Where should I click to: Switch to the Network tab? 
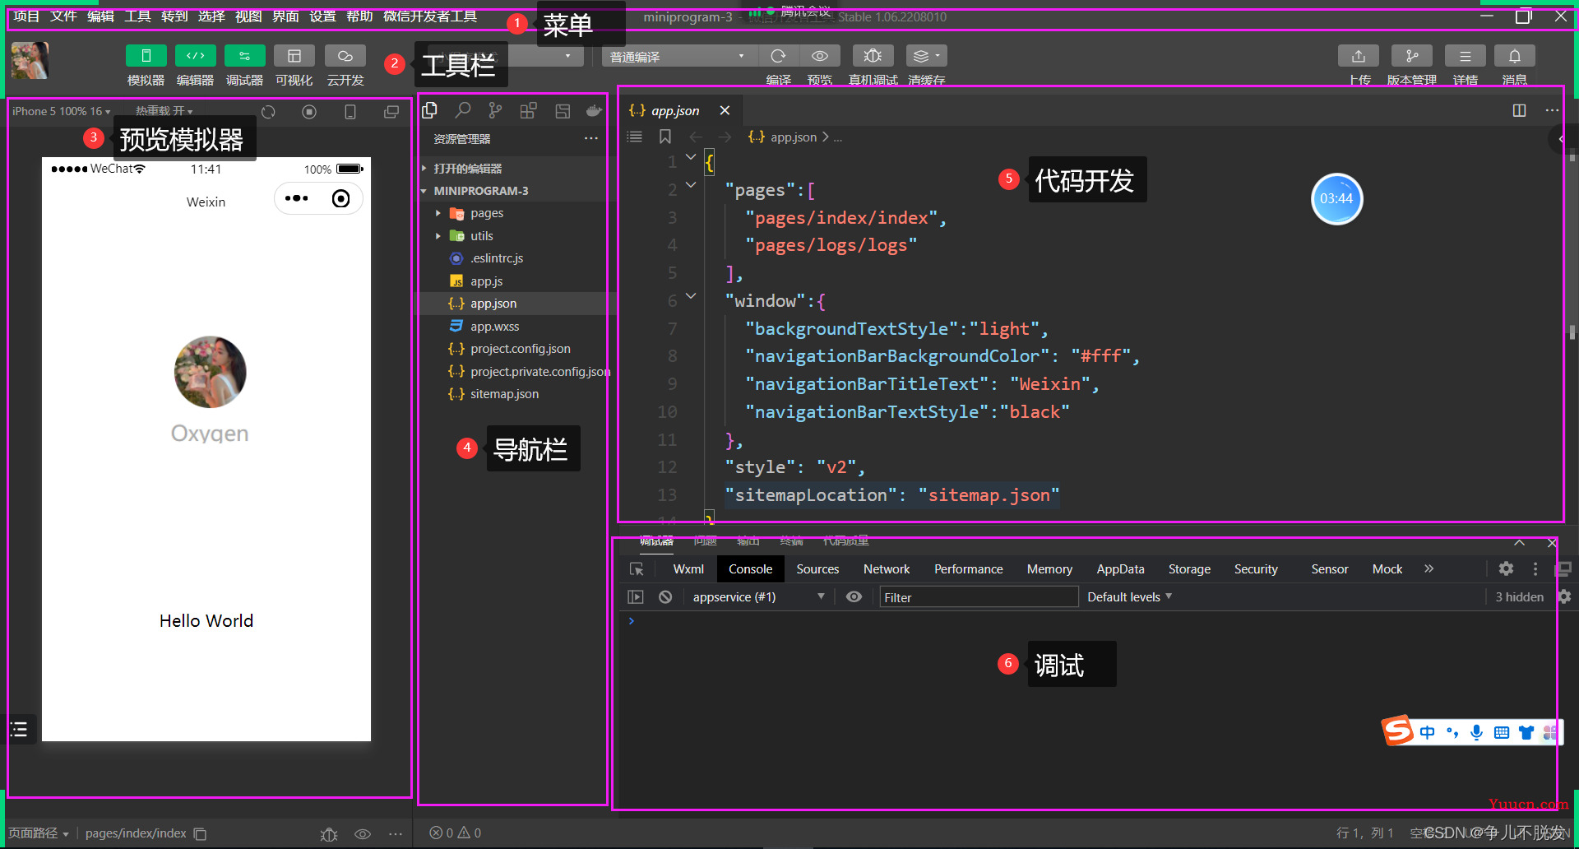coord(887,569)
